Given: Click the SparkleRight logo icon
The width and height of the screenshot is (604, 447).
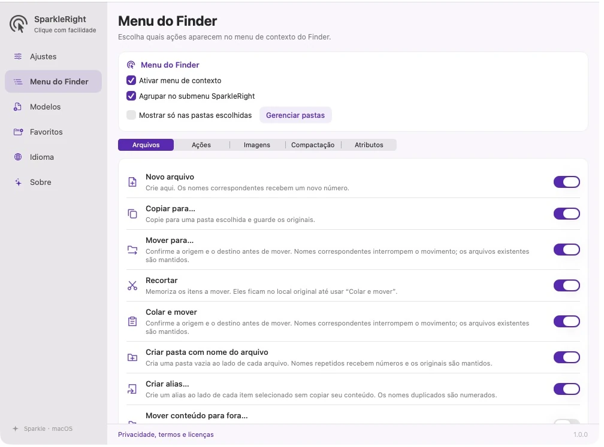Looking at the screenshot, I should (19, 24).
